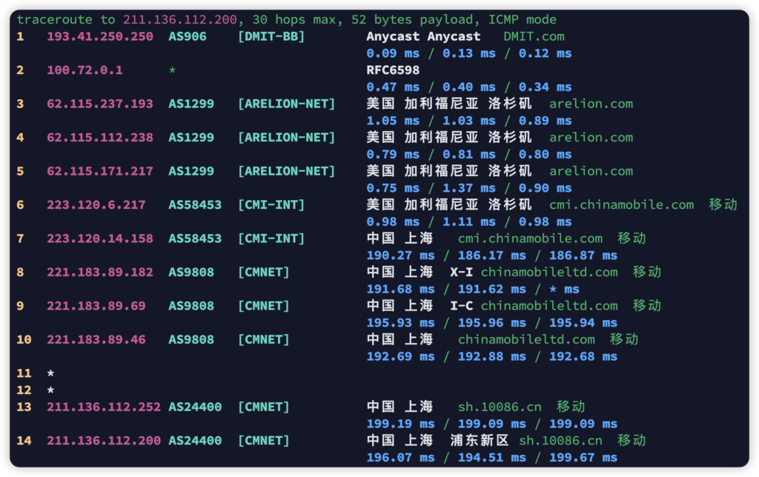Viewport: 759px width, 477px height.
Task: Click AS58453 next to 223.120.6.217
Action: [195, 204]
